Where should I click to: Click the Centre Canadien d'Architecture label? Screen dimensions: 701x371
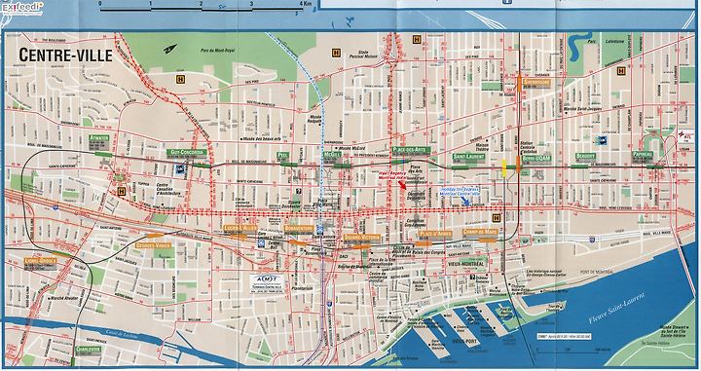(x=168, y=189)
